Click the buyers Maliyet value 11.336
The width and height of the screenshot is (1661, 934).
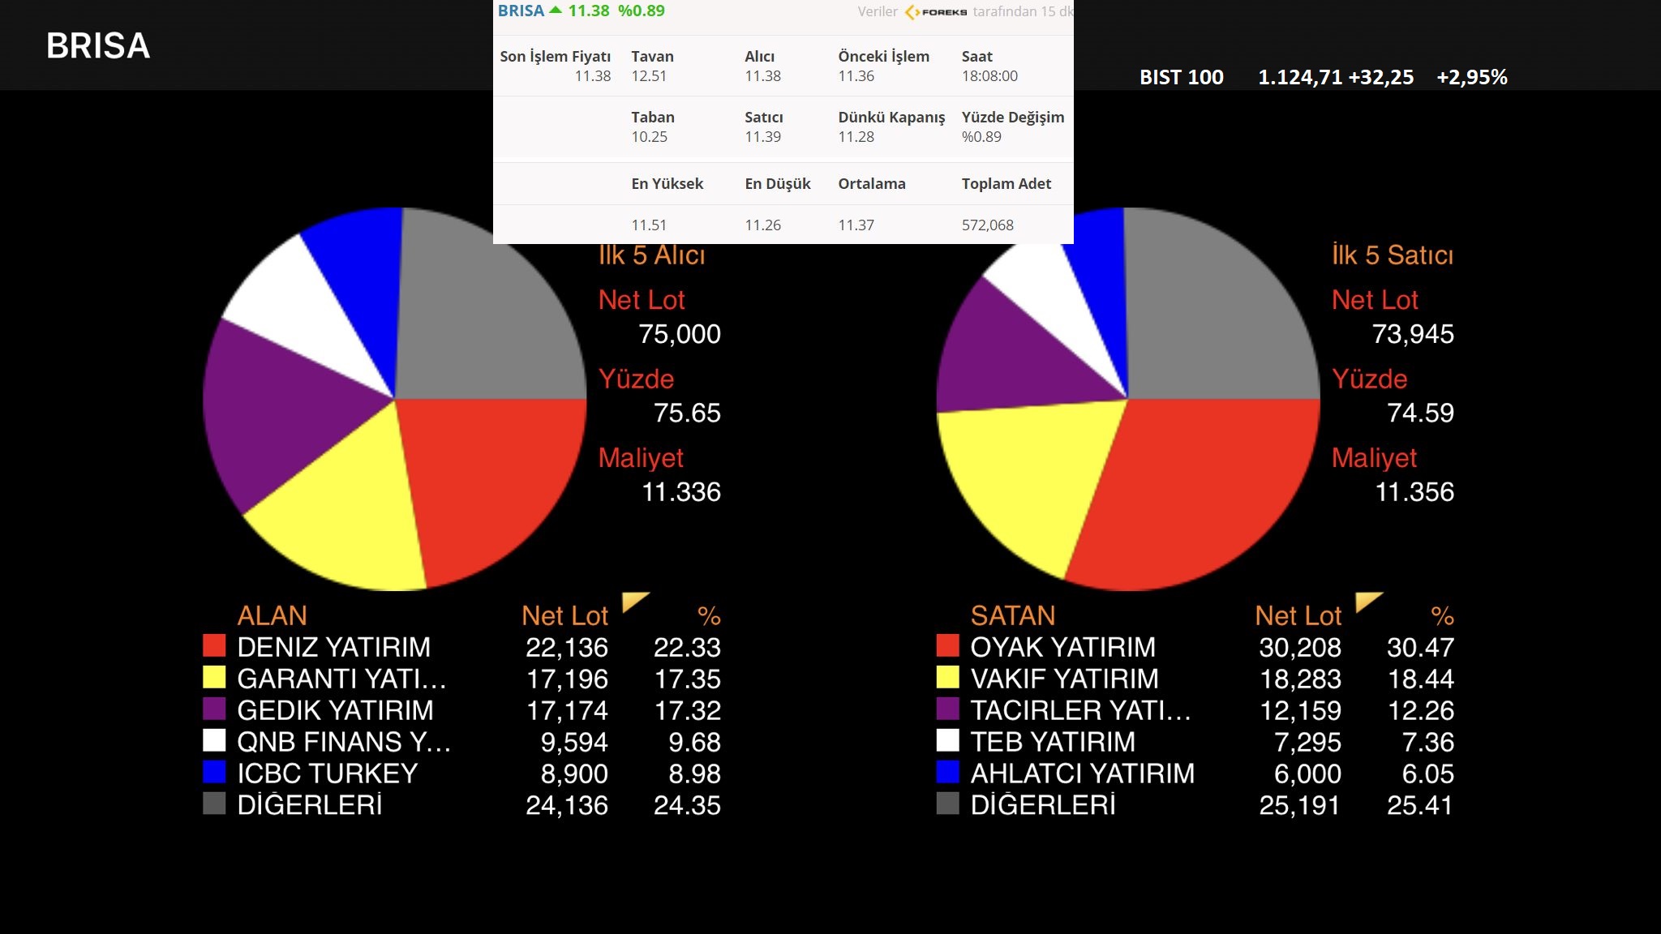tap(681, 491)
